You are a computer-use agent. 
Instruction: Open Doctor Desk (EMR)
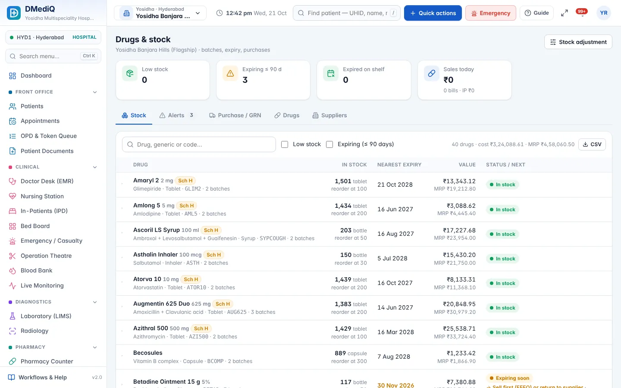[53, 181]
